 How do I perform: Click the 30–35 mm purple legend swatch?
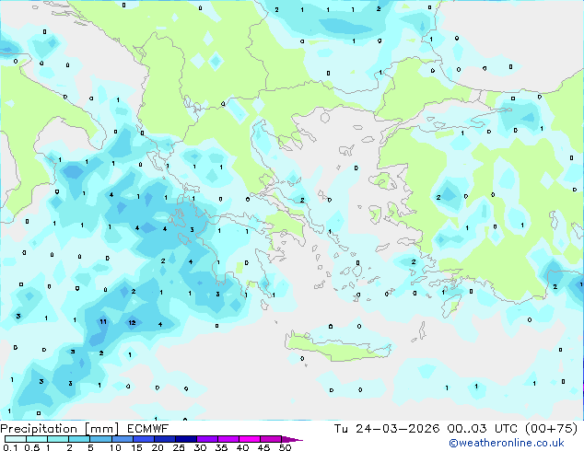[x=206, y=439]
